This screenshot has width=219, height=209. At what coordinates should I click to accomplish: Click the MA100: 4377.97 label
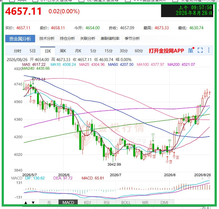click(x=150, y=64)
